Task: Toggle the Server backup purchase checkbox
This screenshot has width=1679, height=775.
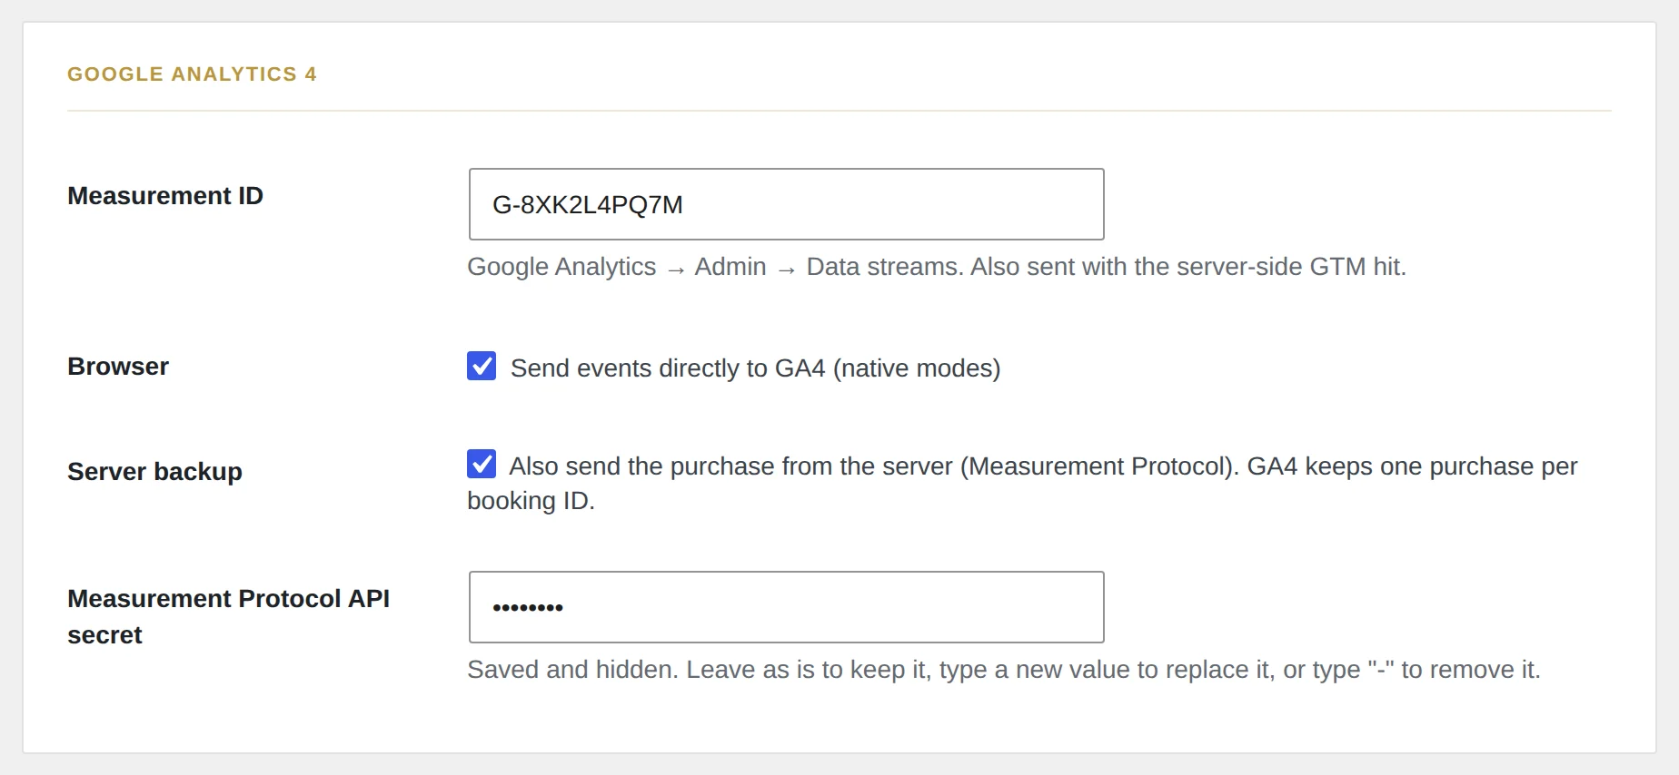Action: click(x=482, y=464)
